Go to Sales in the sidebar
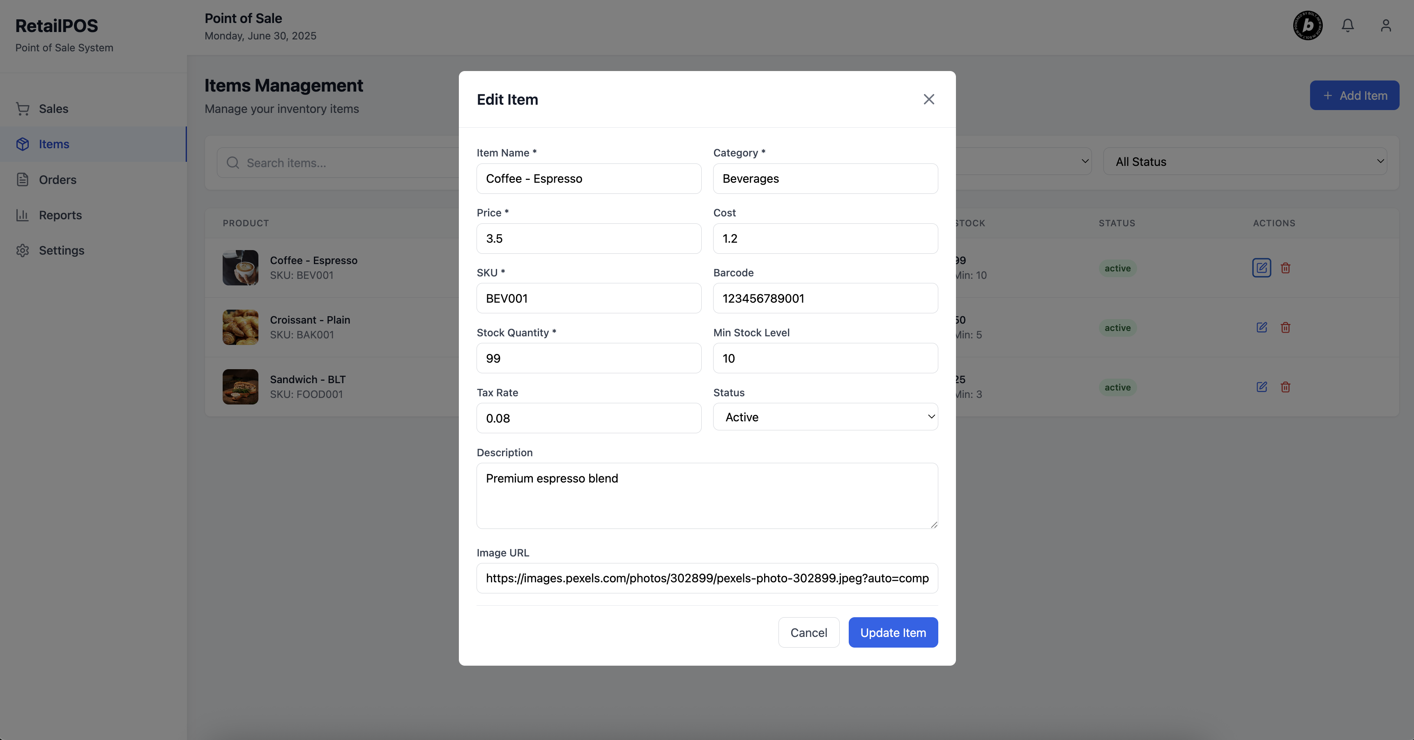 [53, 108]
